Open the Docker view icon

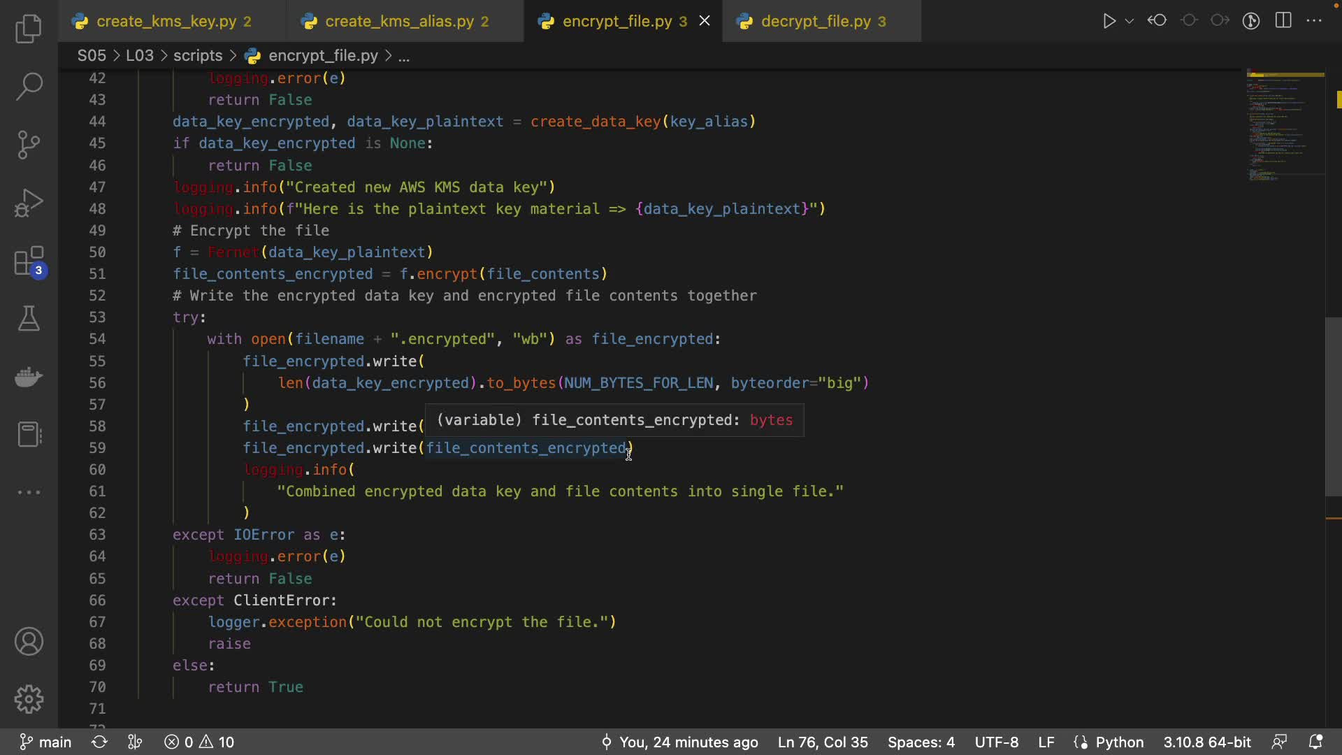(29, 377)
